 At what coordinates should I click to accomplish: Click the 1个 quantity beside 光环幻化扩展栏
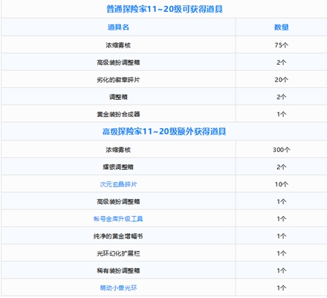pos(282,253)
